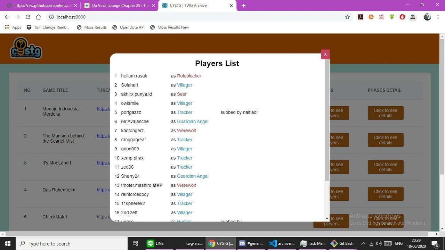Select Guardian Angel role for Mr.Avalanche
445x250 pixels.
(x=193, y=122)
